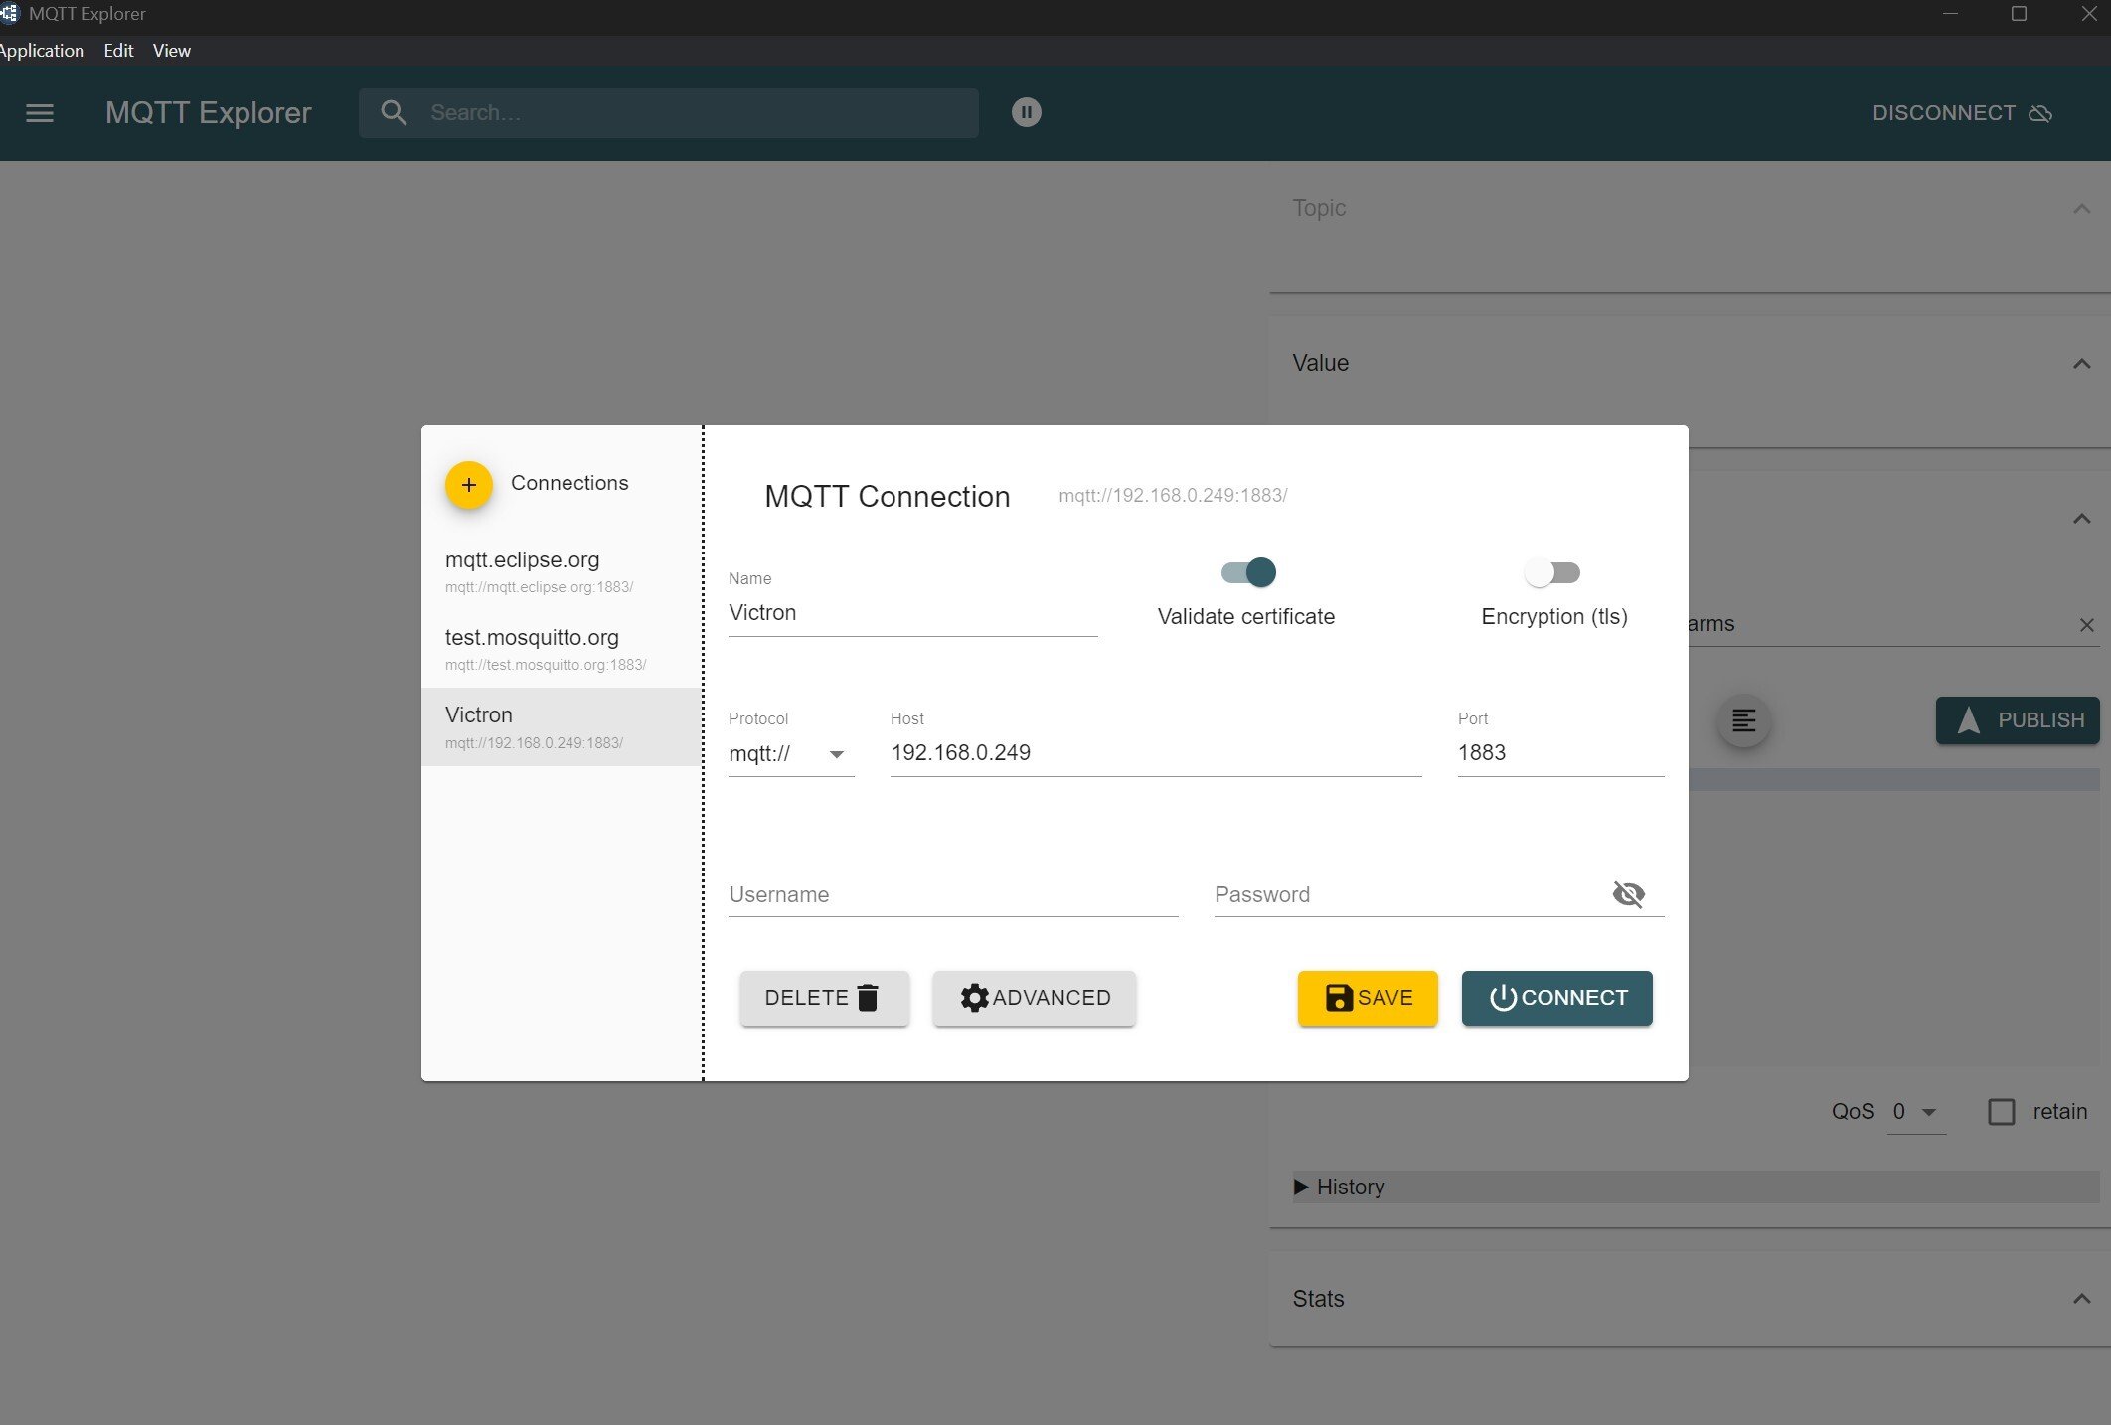
Task: Expand the History disclosure triangle
Action: click(1300, 1187)
